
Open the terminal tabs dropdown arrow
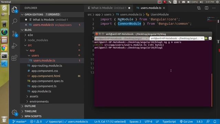pos(210,38)
